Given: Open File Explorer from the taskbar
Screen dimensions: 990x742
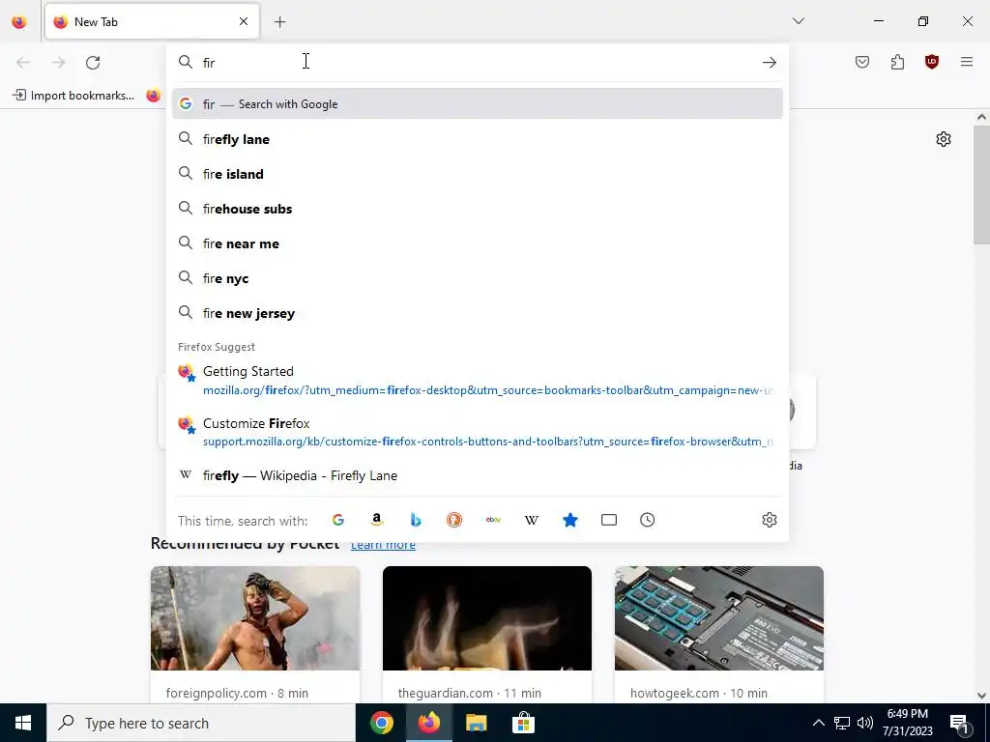Looking at the screenshot, I should click(476, 723).
